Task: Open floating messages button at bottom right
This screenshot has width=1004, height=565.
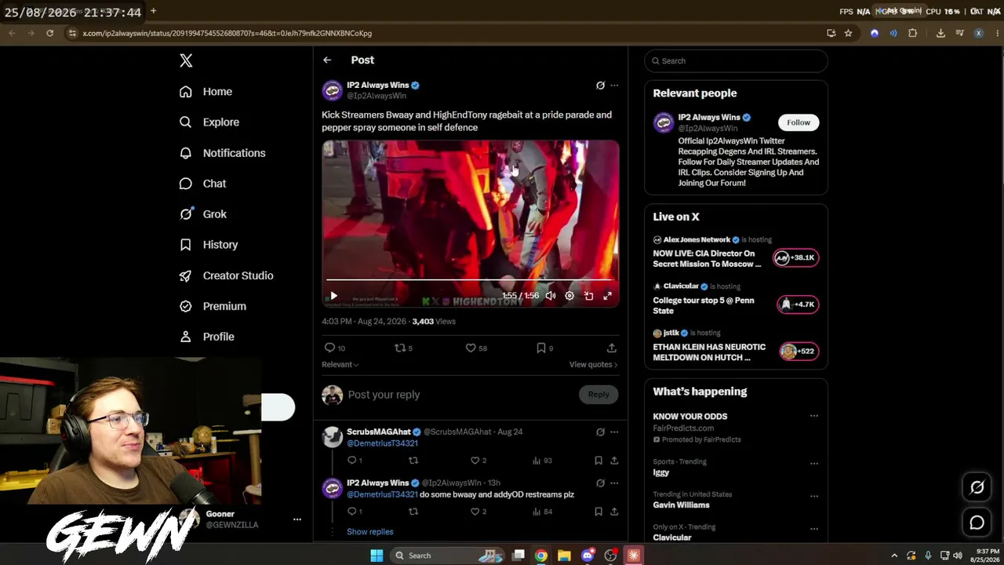Action: point(977,523)
